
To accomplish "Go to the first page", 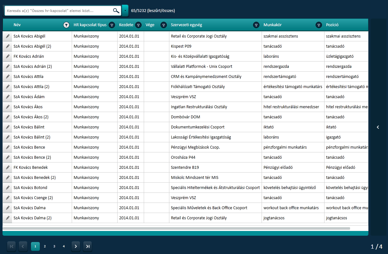I will tap(11, 246).
